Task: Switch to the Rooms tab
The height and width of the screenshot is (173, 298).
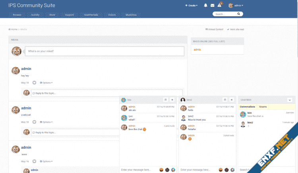Action: [x=263, y=107]
